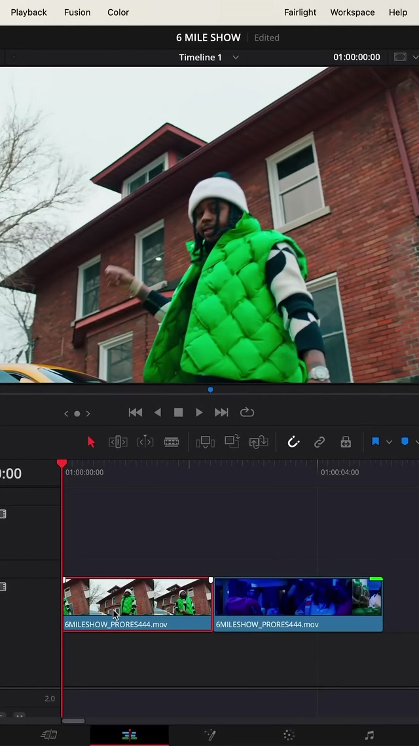Activate the Trim Edit Mode tool
This screenshot has height=746, width=419.
[x=118, y=442]
